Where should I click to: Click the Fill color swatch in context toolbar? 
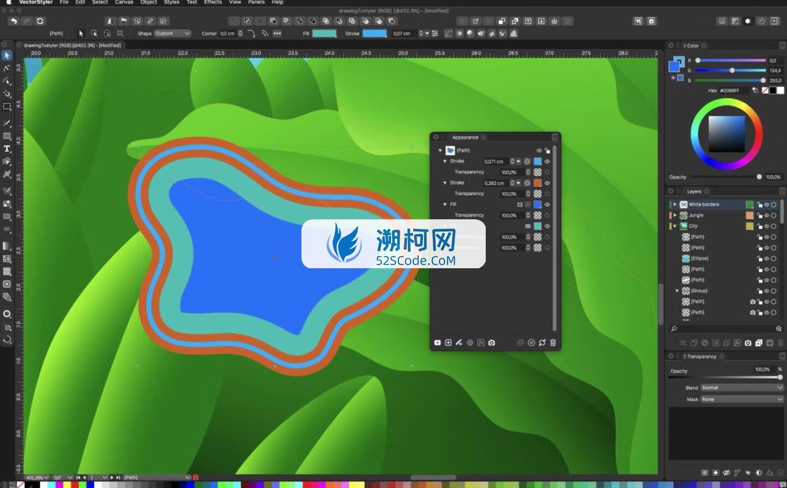[324, 33]
